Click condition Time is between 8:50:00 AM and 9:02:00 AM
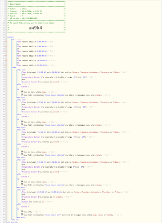162x223 pixels. [x=71, y=162]
